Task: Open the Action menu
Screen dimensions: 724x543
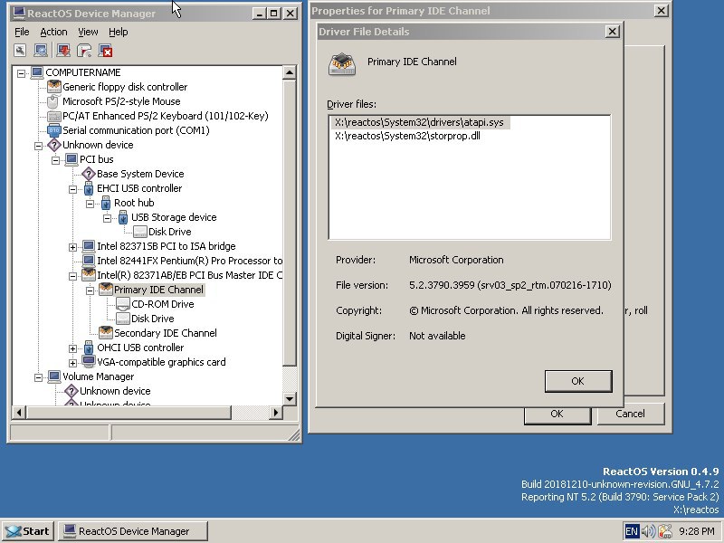Action: tap(53, 32)
